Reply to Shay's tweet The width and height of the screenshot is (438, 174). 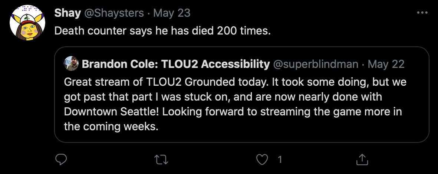click(x=61, y=160)
